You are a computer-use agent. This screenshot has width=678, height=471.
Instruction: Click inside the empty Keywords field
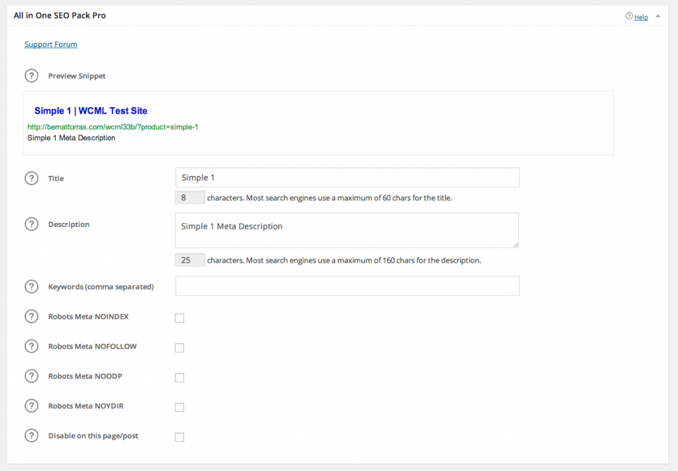pyautogui.click(x=347, y=285)
